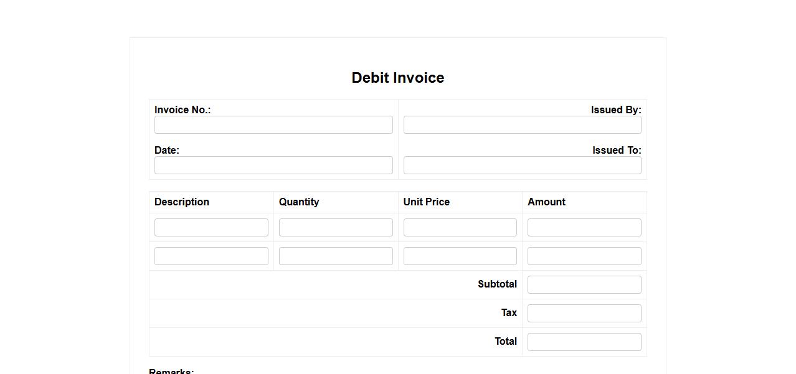Click the Unit Price column header
This screenshot has width=796, height=374.
pyautogui.click(x=426, y=202)
